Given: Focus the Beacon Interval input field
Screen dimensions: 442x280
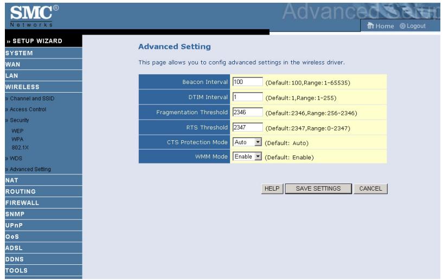Looking at the screenshot, I should pyautogui.click(x=247, y=82).
